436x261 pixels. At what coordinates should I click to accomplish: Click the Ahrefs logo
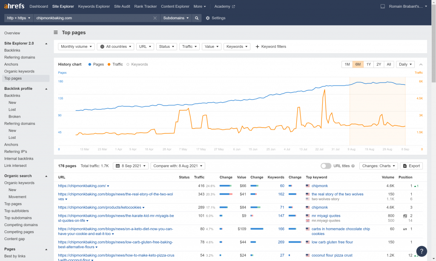tap(14, 6)
